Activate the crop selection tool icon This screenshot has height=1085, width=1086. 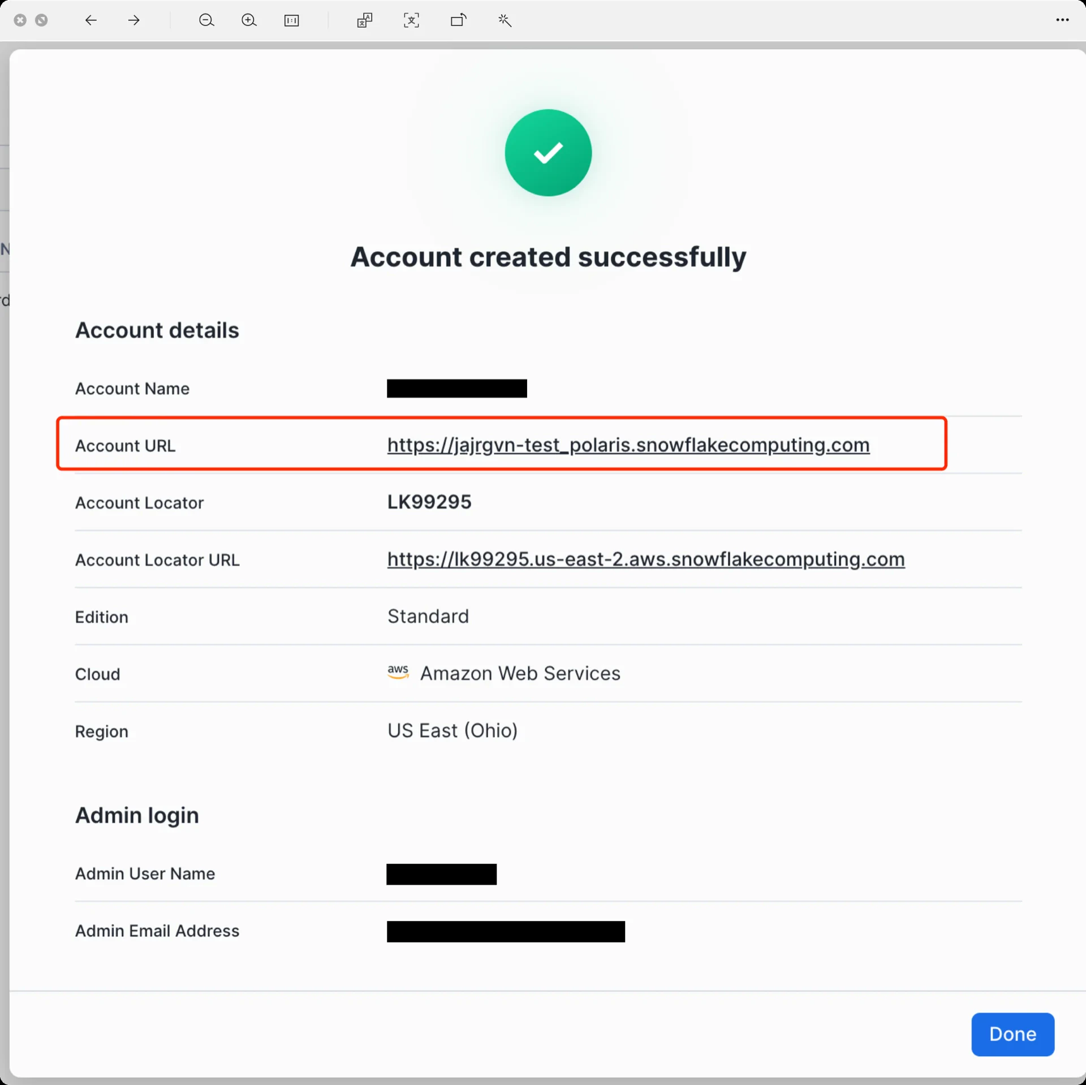coord(412,20)
